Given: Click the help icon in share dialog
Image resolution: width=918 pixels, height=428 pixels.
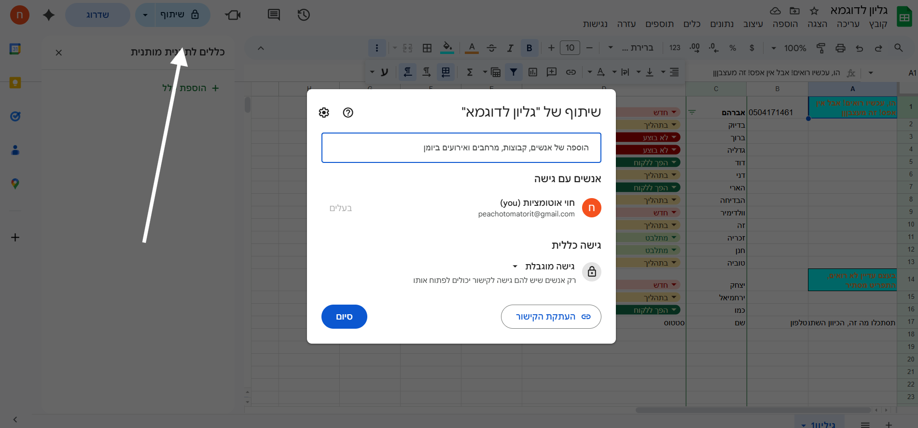Looking at the screenshot, I should click(348, 112).
